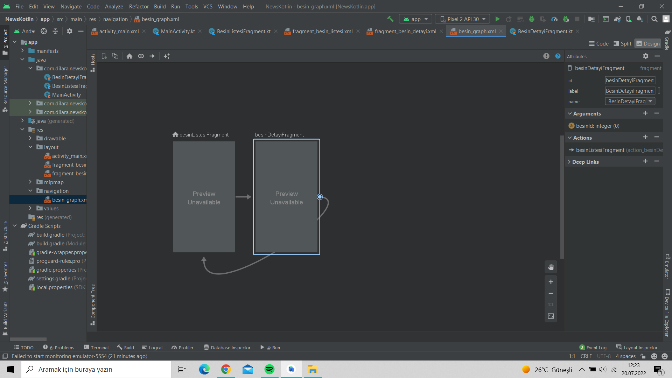Open the Logcat tool window
This screenshot has width=672, height=378.
click(152, 348)
